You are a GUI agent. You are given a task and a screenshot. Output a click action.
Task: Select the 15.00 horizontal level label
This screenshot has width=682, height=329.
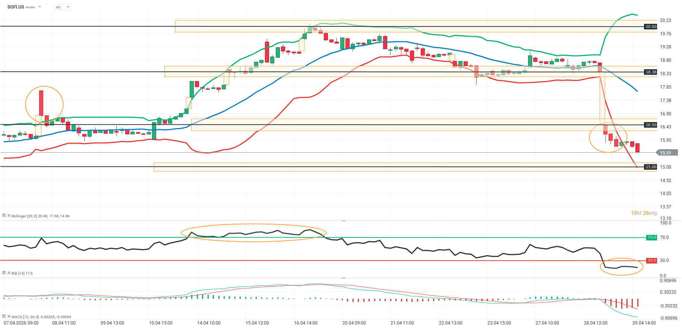pyautogui.click(x=651, y=167)
